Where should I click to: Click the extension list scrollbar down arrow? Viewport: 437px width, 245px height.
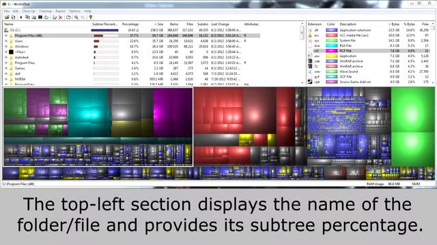pyautogui.click(x=433, y=82)
